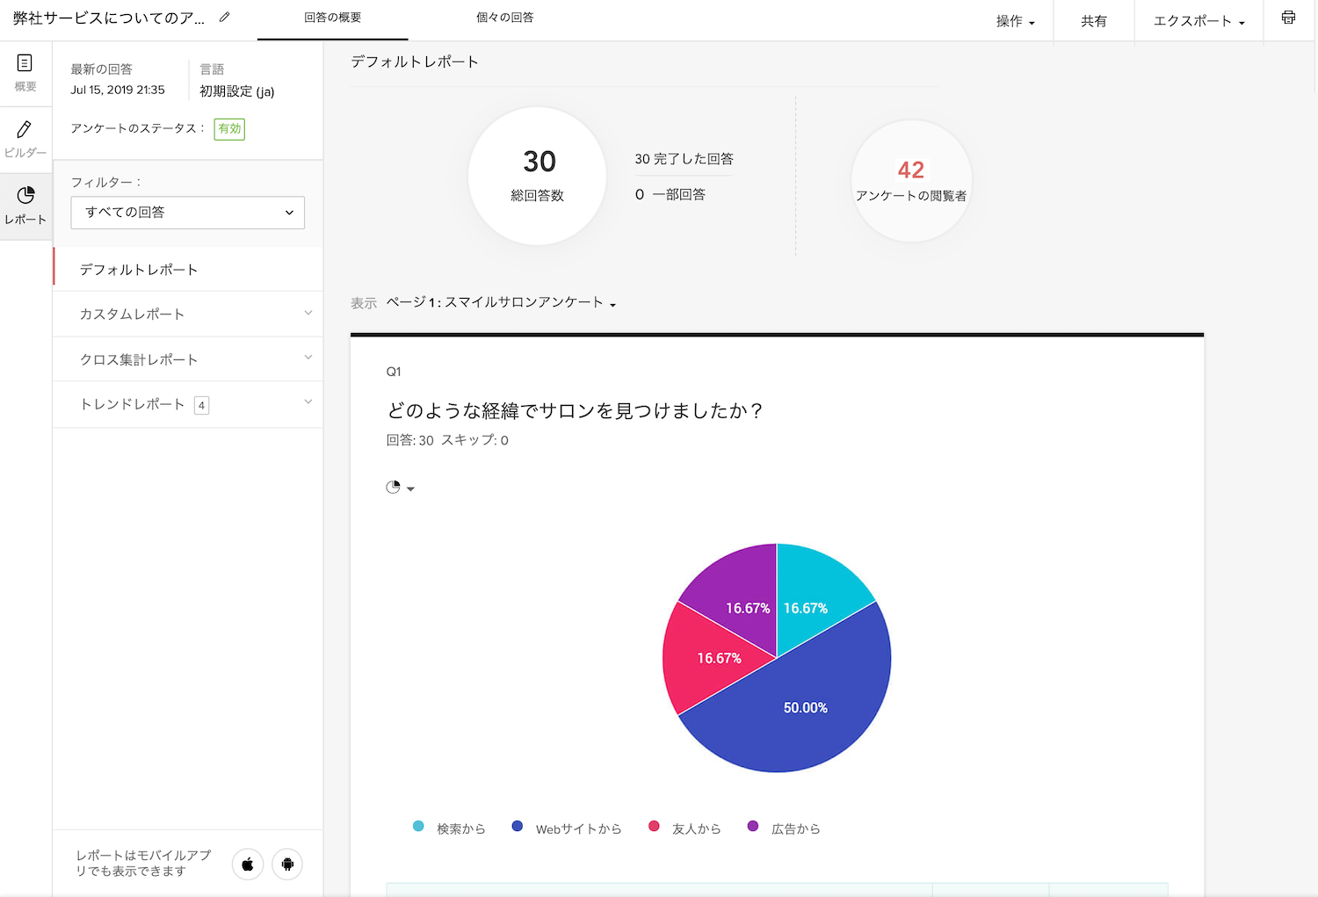
Task: Click the purple 広告から legend swatch
Action: click(753, 826)
